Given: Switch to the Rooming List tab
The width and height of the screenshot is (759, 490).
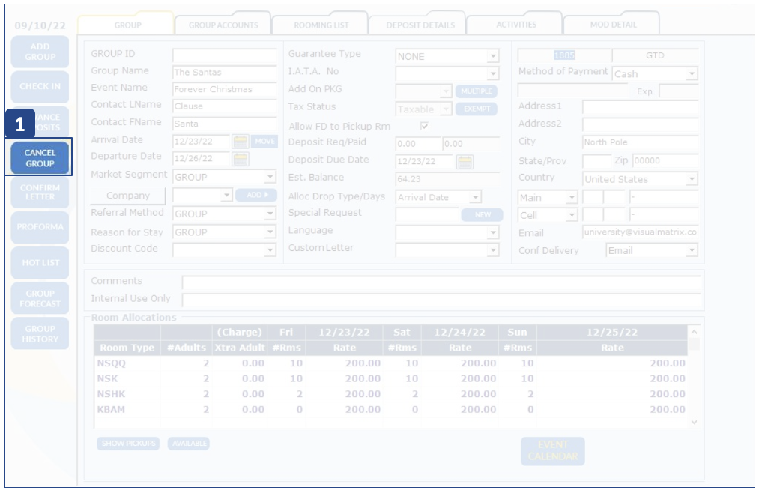Looking at the screenshot, I should pos(321,25).
